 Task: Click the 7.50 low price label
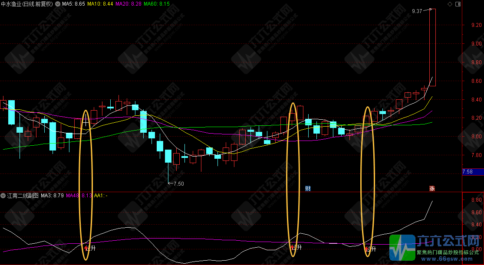click(x=178, y=183)
